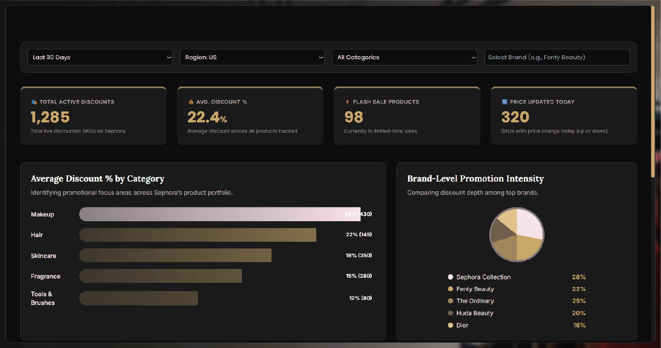Click the money bag icon beside Avg. Discount %

[191, 102]
